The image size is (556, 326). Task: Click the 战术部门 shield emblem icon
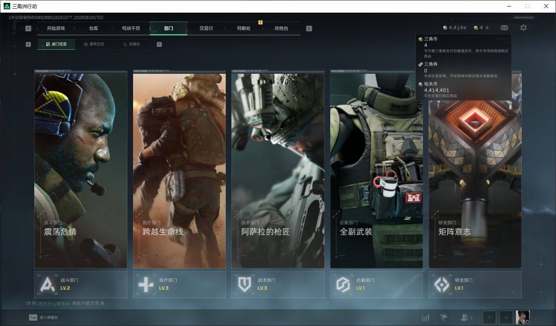point(245,284)
